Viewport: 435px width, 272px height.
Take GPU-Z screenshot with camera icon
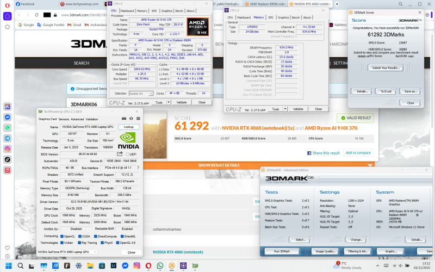click(124, 119)
